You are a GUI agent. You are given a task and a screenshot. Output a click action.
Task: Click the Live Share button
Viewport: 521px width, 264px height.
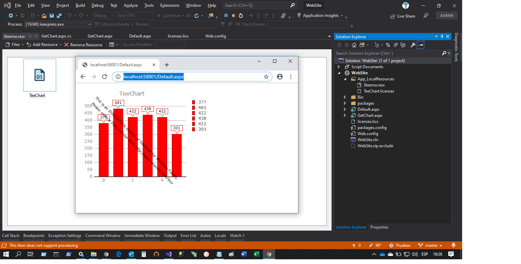(403, 16)
